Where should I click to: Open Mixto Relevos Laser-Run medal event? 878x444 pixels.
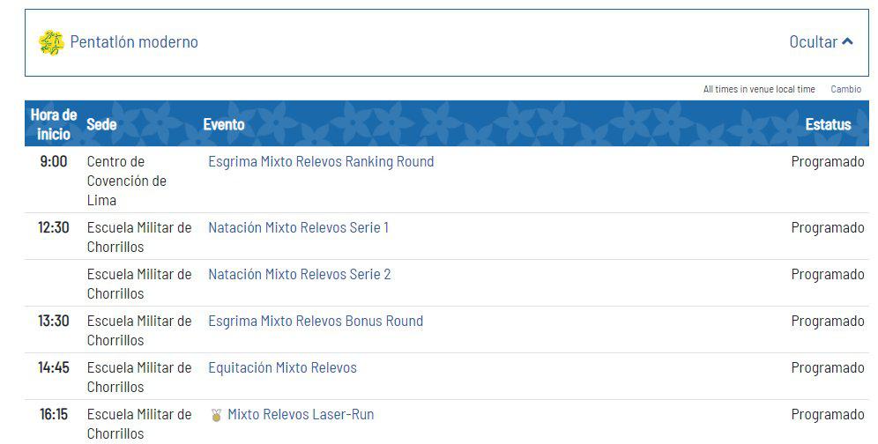pos(301,415)
